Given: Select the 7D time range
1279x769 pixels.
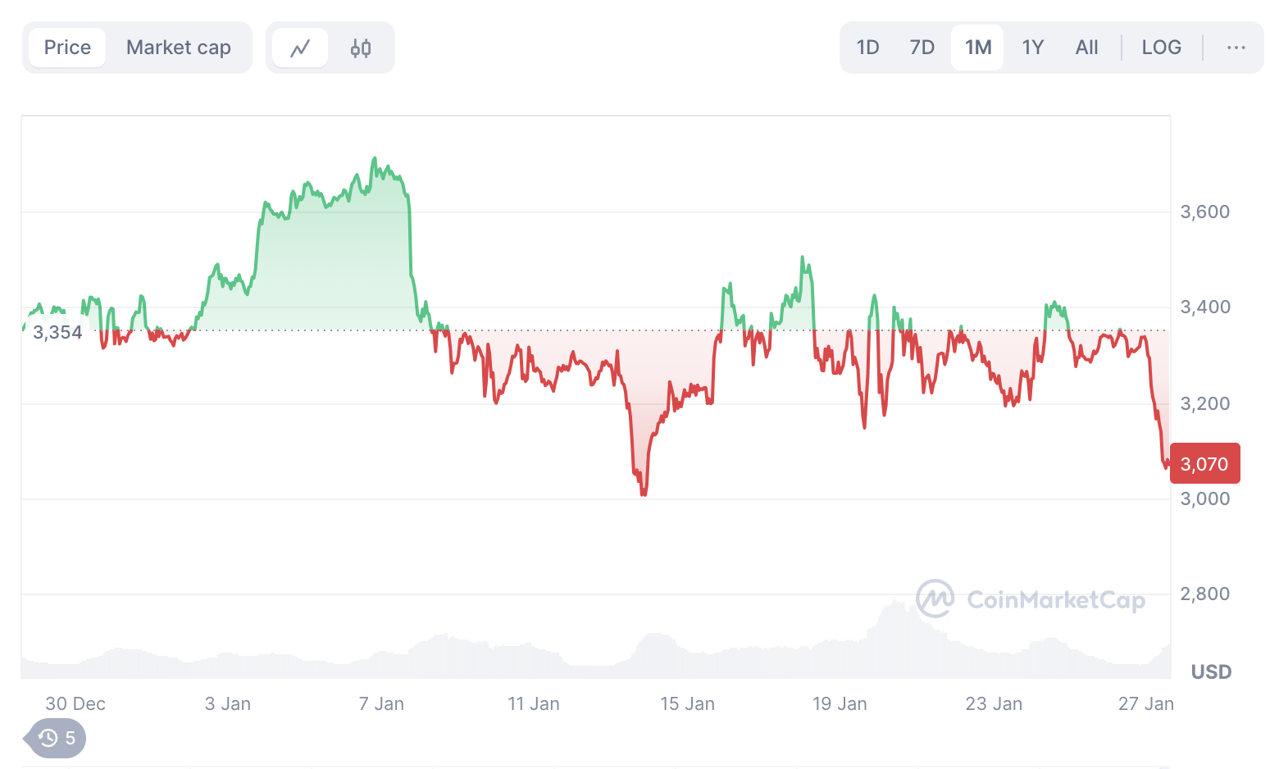Looking at the screenshot, I should 922,48.
